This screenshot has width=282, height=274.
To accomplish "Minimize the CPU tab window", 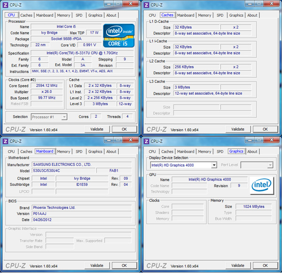I will pos(109,4).
